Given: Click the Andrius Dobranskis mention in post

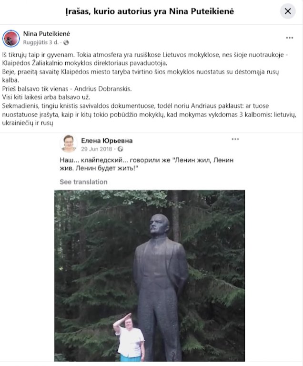Looking at the screenshot, I should [103, 89].
